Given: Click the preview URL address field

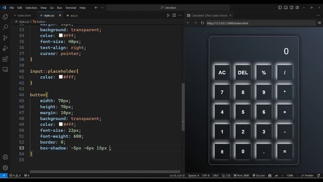Looking at the screenshot, I should click(x=260, y=23).
